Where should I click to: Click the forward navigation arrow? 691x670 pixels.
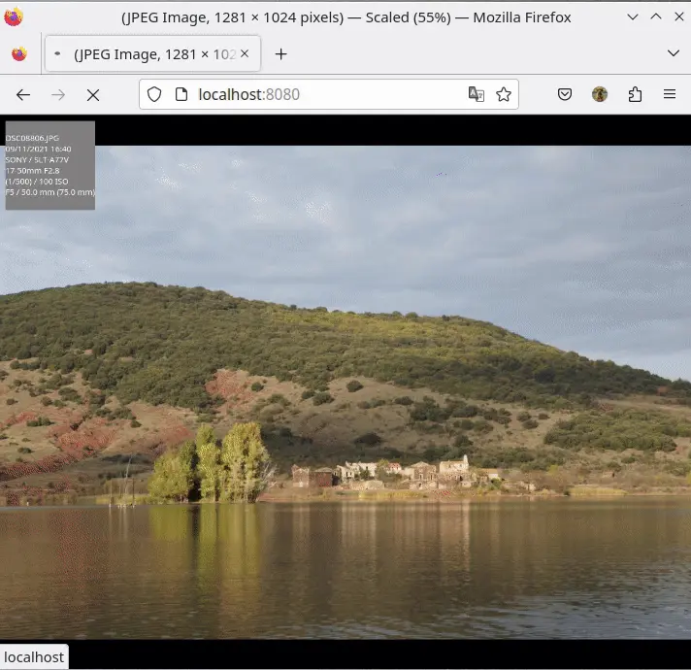[x=58, y=94]
